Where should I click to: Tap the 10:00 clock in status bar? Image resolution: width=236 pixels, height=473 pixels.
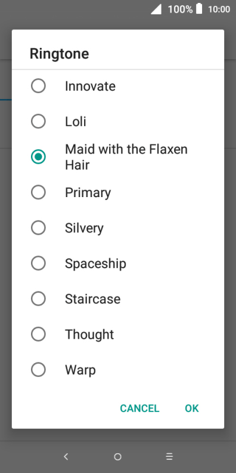click(219, 10)
